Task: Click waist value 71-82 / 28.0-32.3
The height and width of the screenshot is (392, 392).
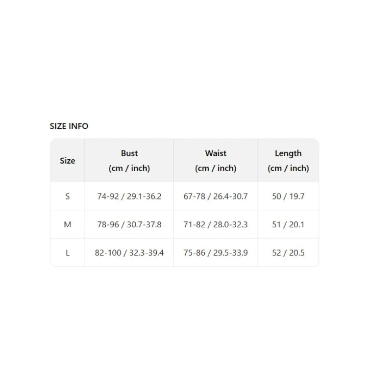Action: [216, 224]
